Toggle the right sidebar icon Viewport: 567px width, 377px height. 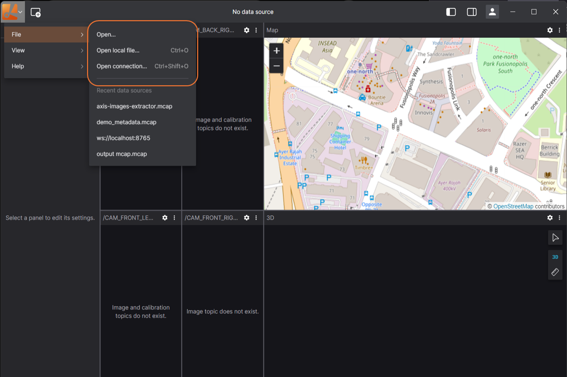[x=471, y=12]
